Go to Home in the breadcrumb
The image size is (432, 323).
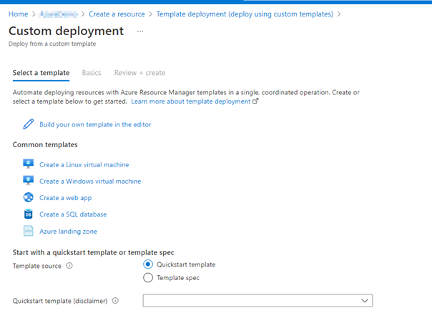click(18, 14)
